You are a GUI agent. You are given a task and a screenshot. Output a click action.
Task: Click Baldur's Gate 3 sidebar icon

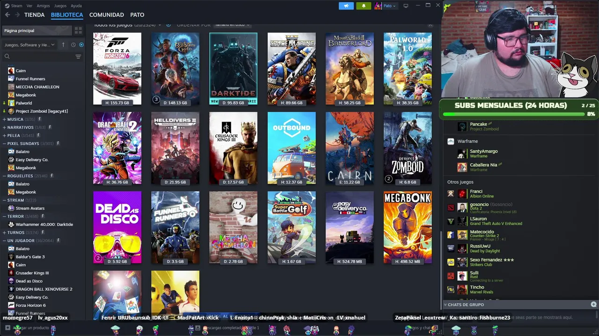(11, 257)
